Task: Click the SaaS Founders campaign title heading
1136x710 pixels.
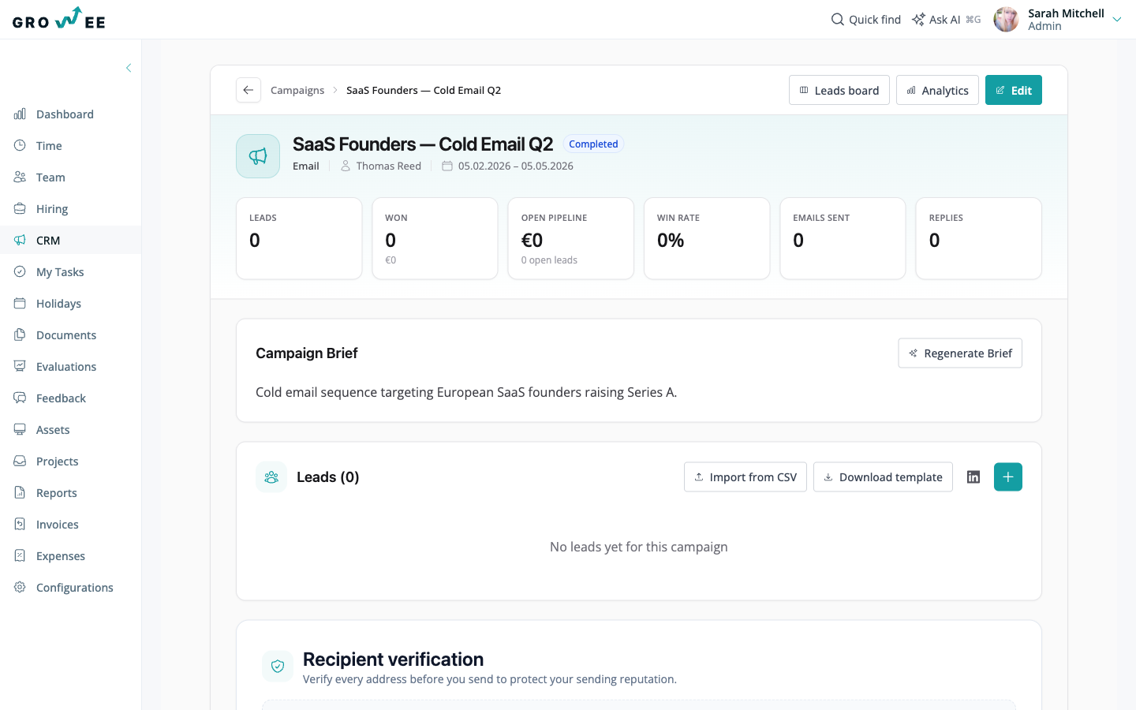Action: tap(423, 144)
